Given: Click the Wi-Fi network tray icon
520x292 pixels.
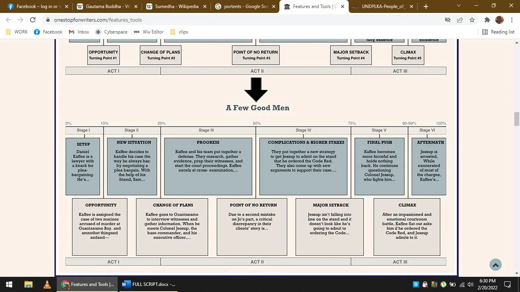Looking at the screenshot, I should tap(461, 284).
